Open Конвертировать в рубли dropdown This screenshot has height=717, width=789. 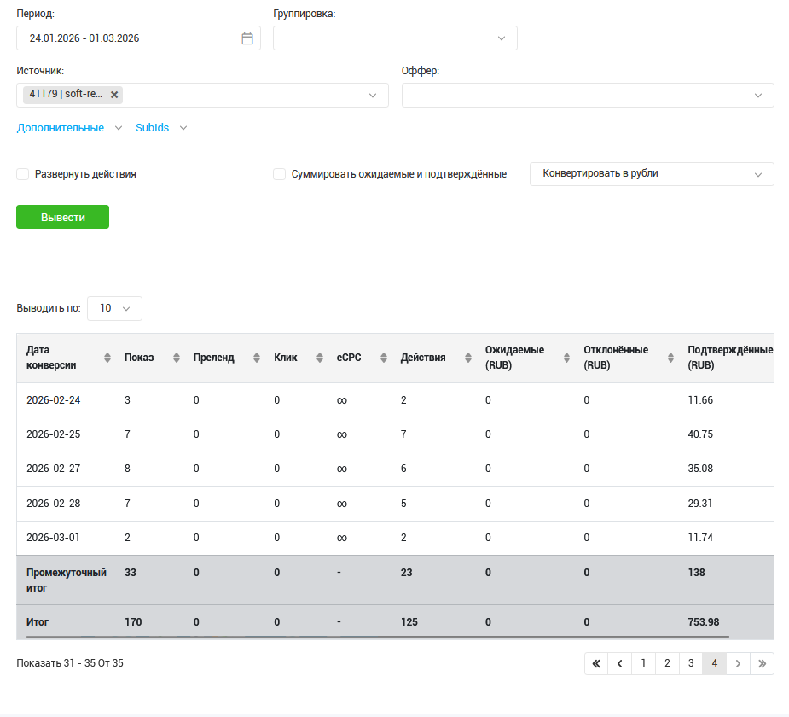click(x=652, y=174)
